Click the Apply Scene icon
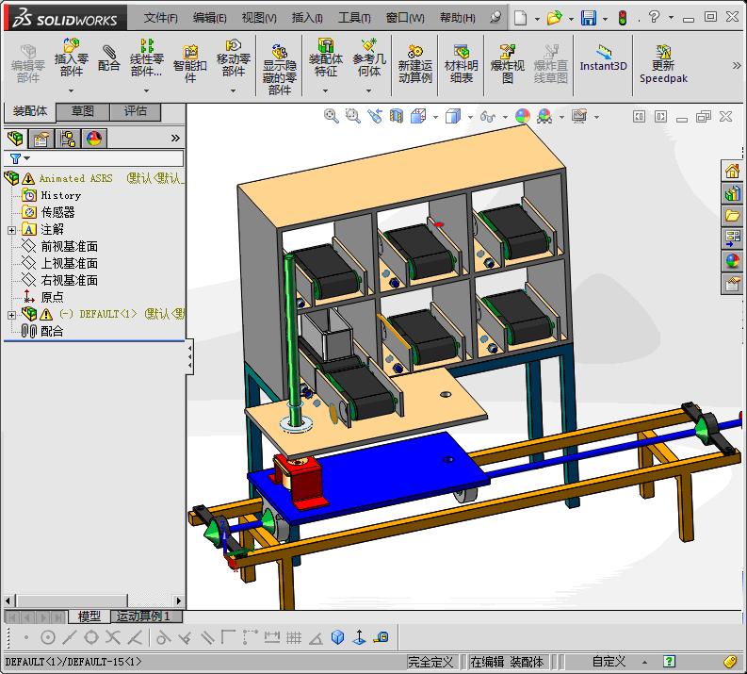747x674 pixels. click(x=544, y=116)
